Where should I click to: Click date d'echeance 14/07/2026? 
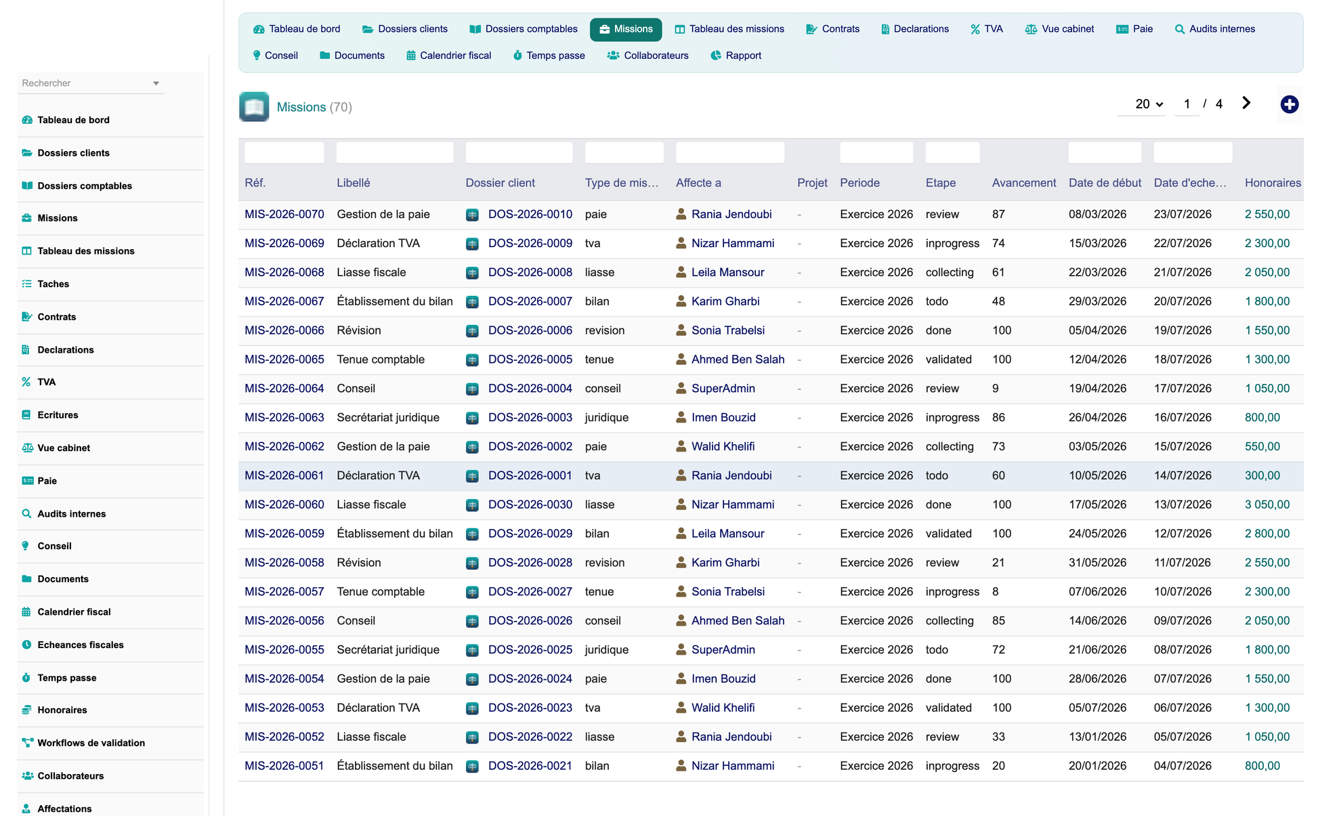1183,476
